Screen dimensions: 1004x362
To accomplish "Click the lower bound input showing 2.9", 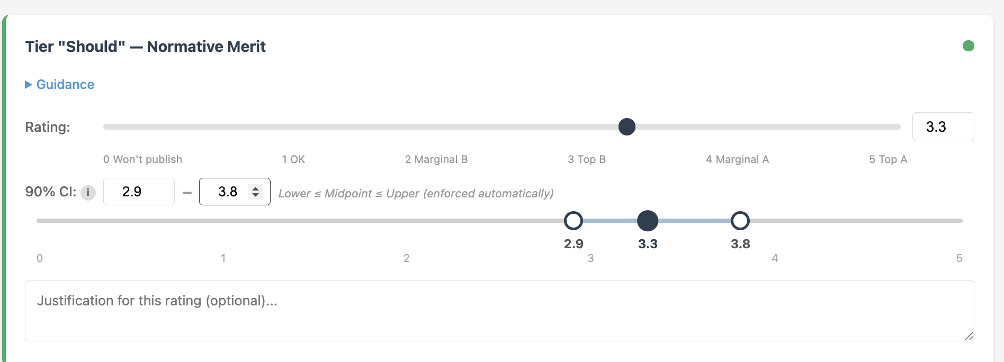I will [x=139, y=192].
